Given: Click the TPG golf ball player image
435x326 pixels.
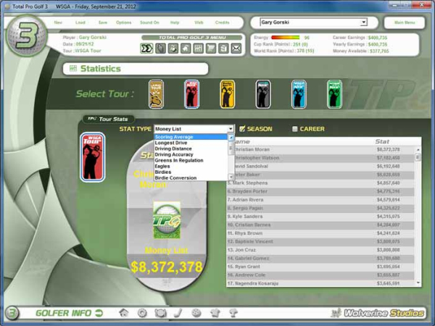Looking at the screenshot, I should tap(167, 220).
